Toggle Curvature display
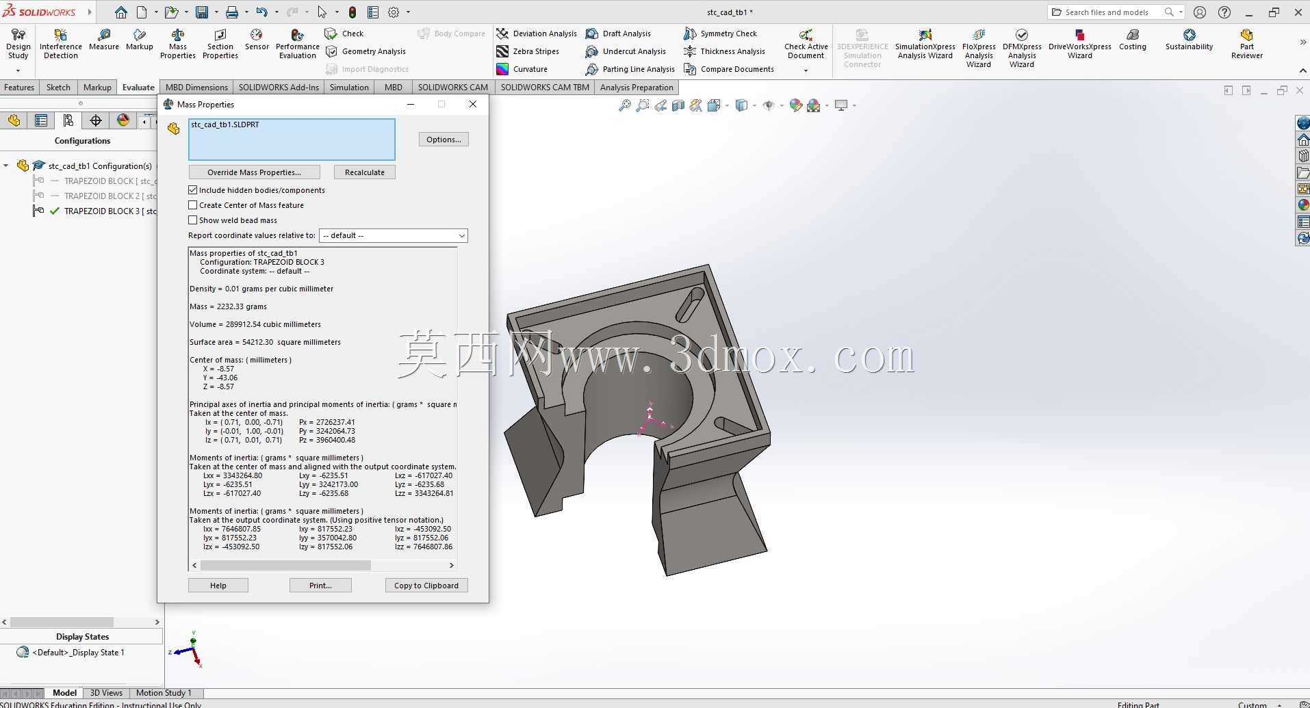1310x708 pixels. 522,69
